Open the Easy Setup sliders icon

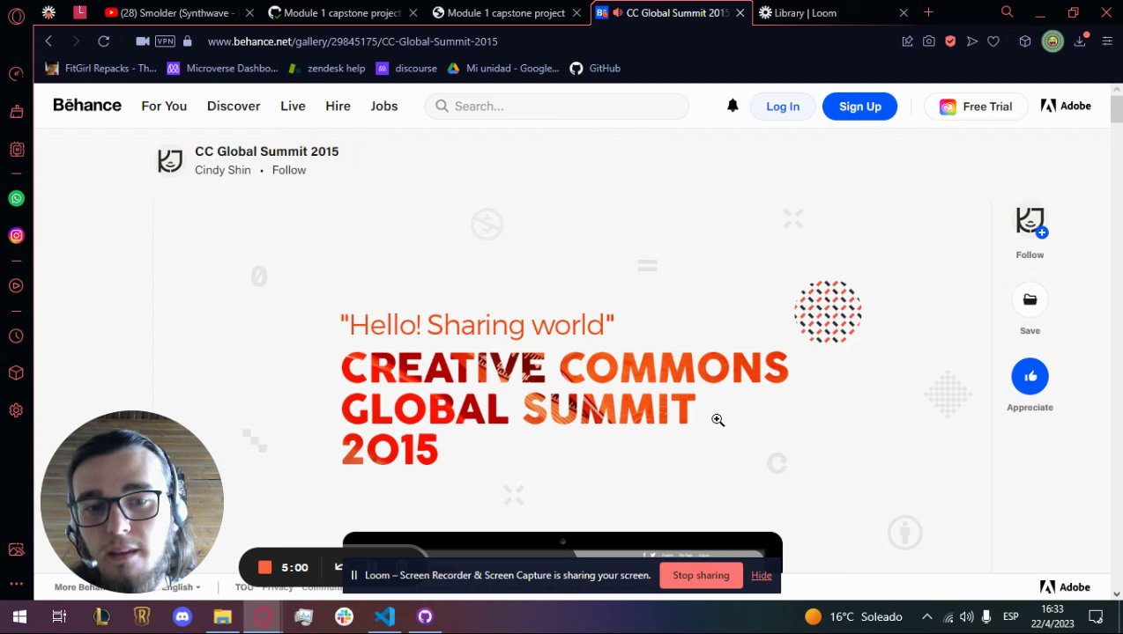coord(1107,41)
